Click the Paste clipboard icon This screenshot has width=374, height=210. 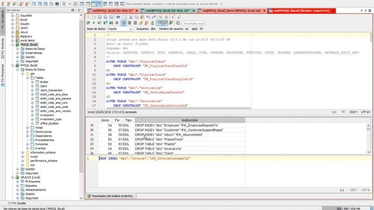[143, 17]
